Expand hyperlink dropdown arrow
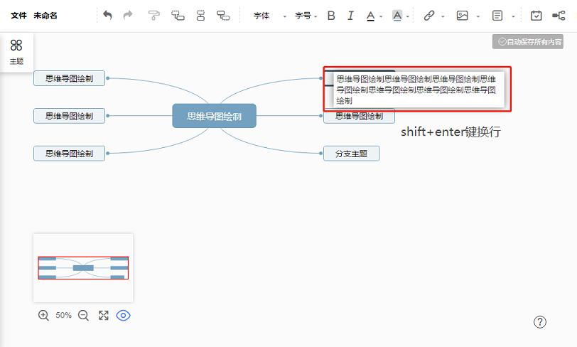This screenshot has width=577, height=347. (x=443, y=16)
